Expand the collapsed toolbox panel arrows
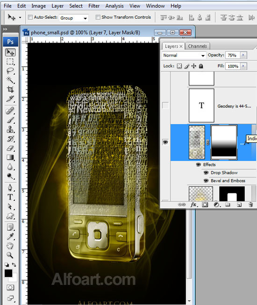The width and height of the screenshot is (257, 305). coord(5,29)
